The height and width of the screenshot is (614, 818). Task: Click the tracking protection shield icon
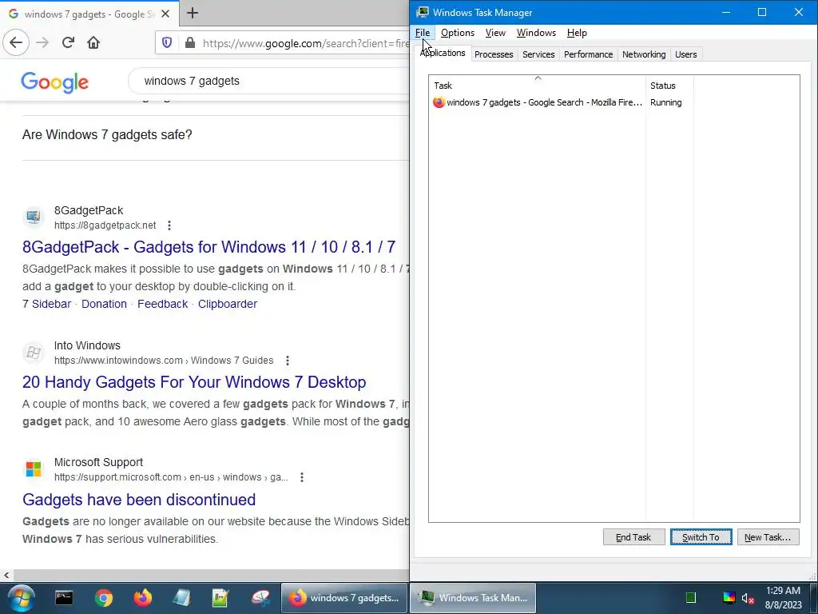pyautogui.click(x=167, y=43)
